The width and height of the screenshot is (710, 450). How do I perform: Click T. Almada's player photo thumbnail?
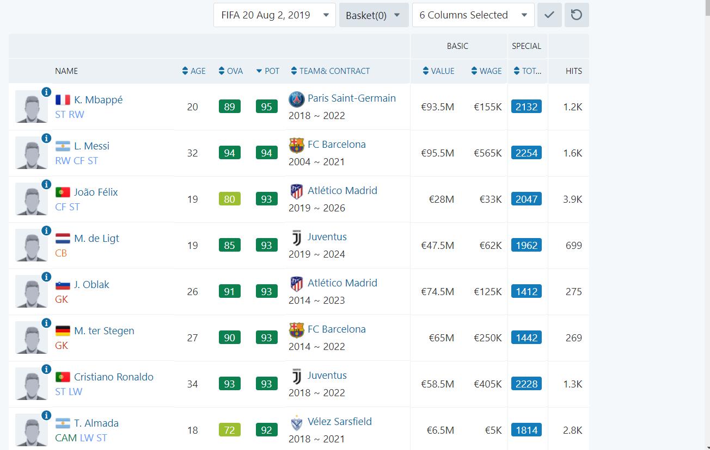pos(31,430)
